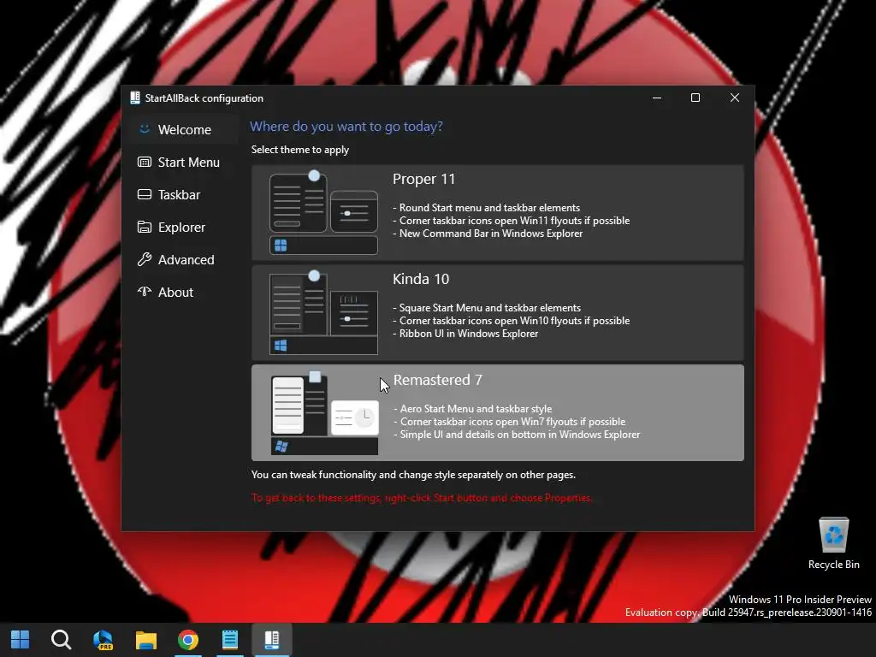
Task: Minimize the StartAllBack configuration window
Action: [657, 98]
